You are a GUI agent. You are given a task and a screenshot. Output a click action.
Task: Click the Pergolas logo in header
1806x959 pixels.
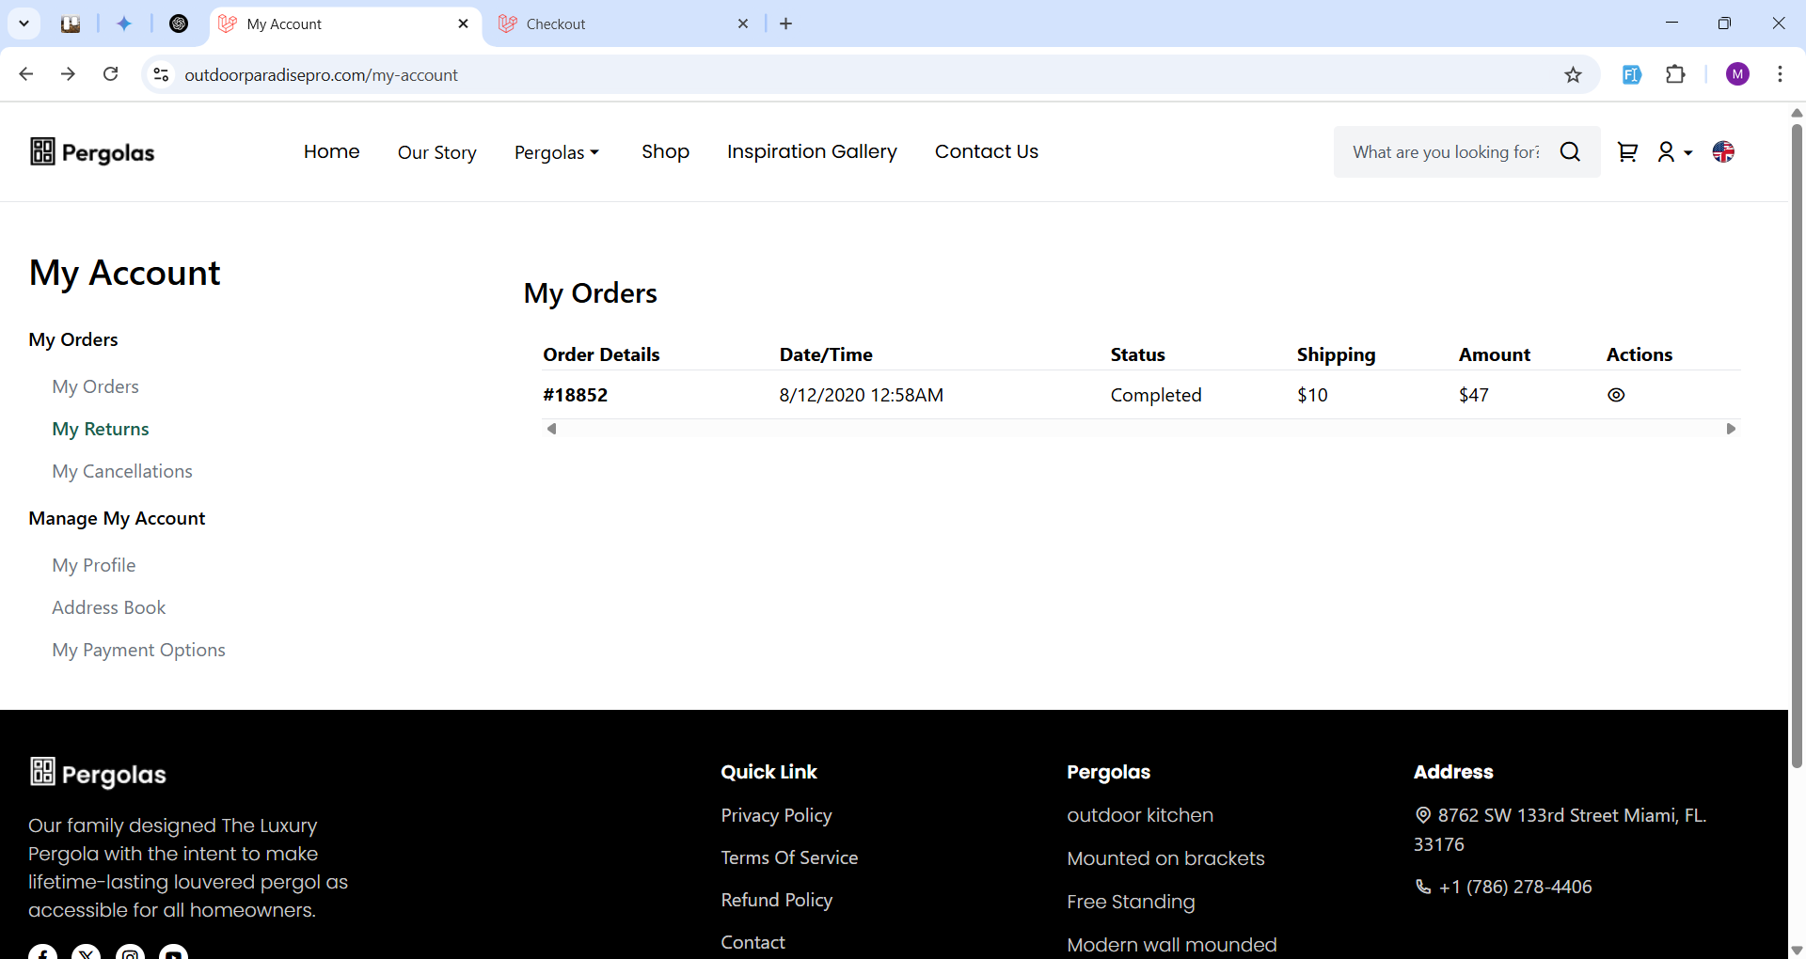coord(92,151)
